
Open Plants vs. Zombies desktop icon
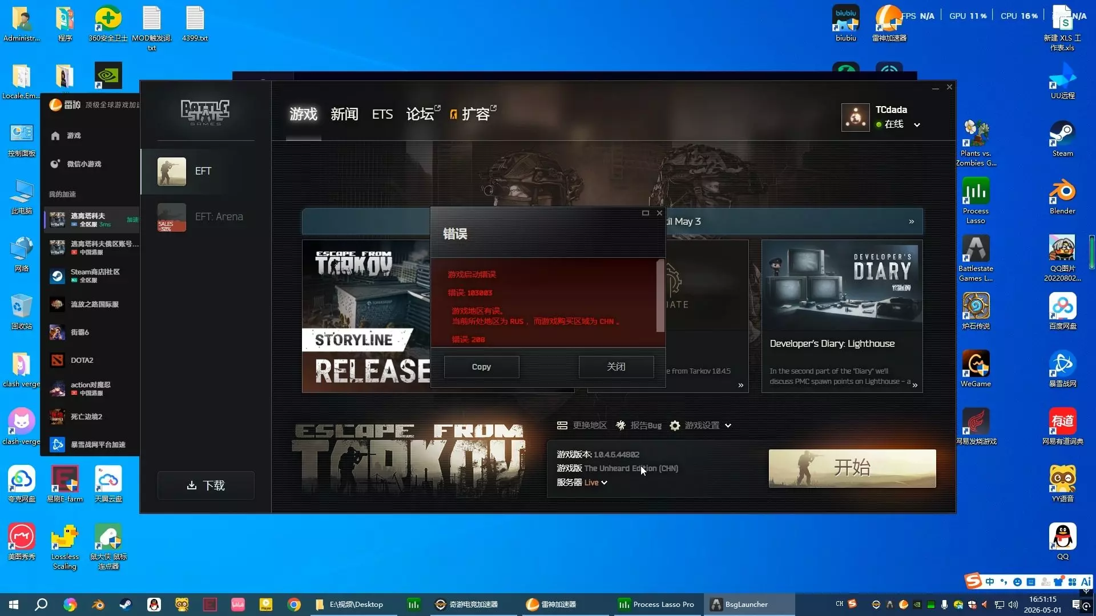[x=976, y=143]
